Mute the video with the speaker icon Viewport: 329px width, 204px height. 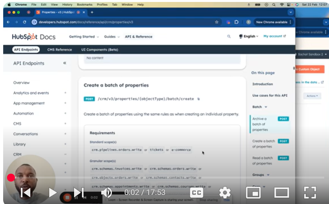[107, 193]
